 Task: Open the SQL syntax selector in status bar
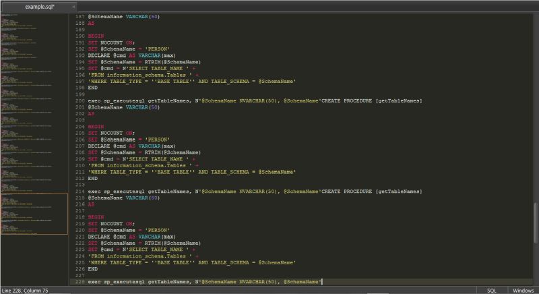(x=492, y=291)
